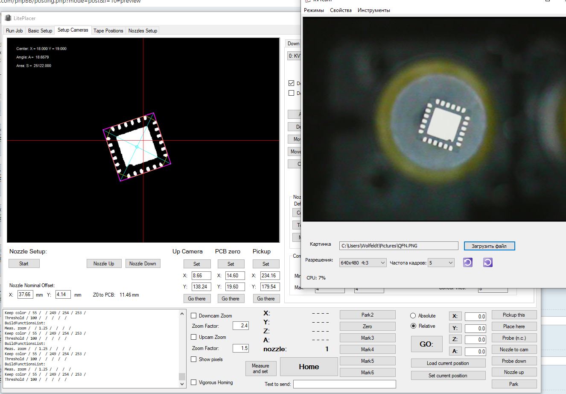Click Go there under PCB zero
The height and width of the screenshot is (394, 566).
pos(230,299)
